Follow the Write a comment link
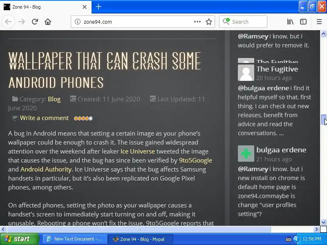This screenshot has width=327, height=245. coord(44,118)
